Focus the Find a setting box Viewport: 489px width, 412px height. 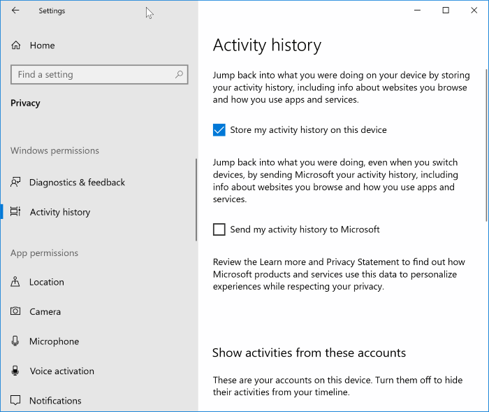pyautogui.click(x=99, y=74)
